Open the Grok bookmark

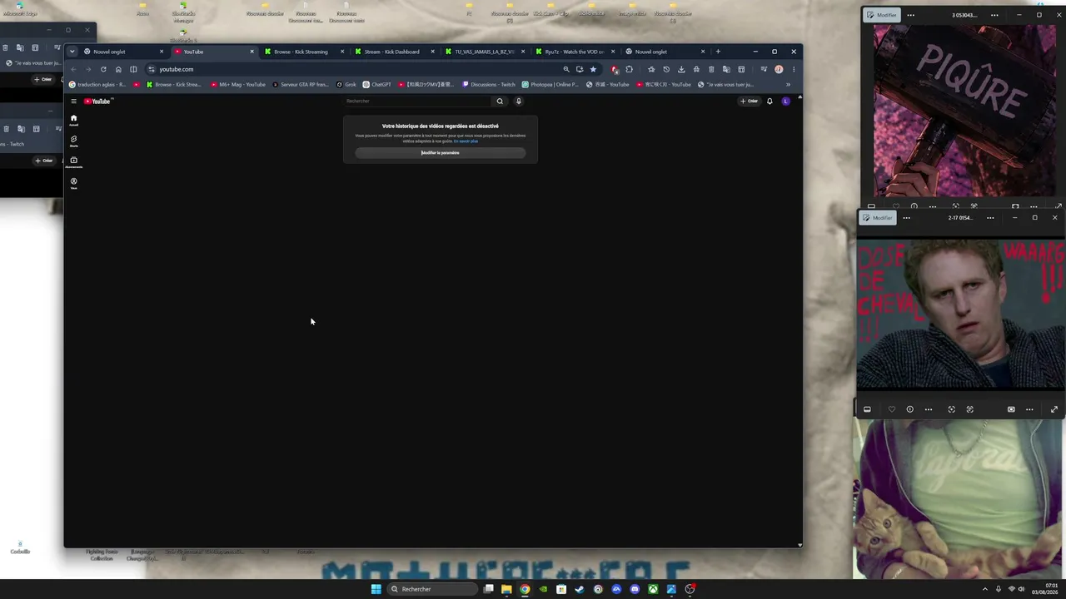346,84
